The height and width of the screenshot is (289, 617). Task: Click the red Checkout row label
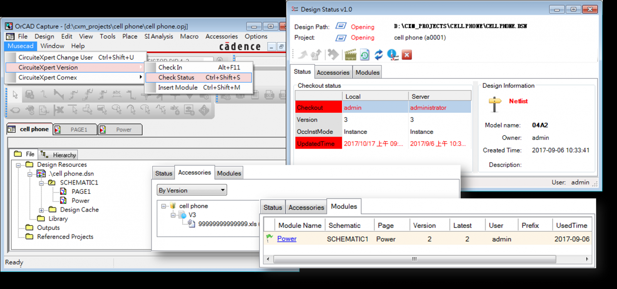tap(319, 107)
